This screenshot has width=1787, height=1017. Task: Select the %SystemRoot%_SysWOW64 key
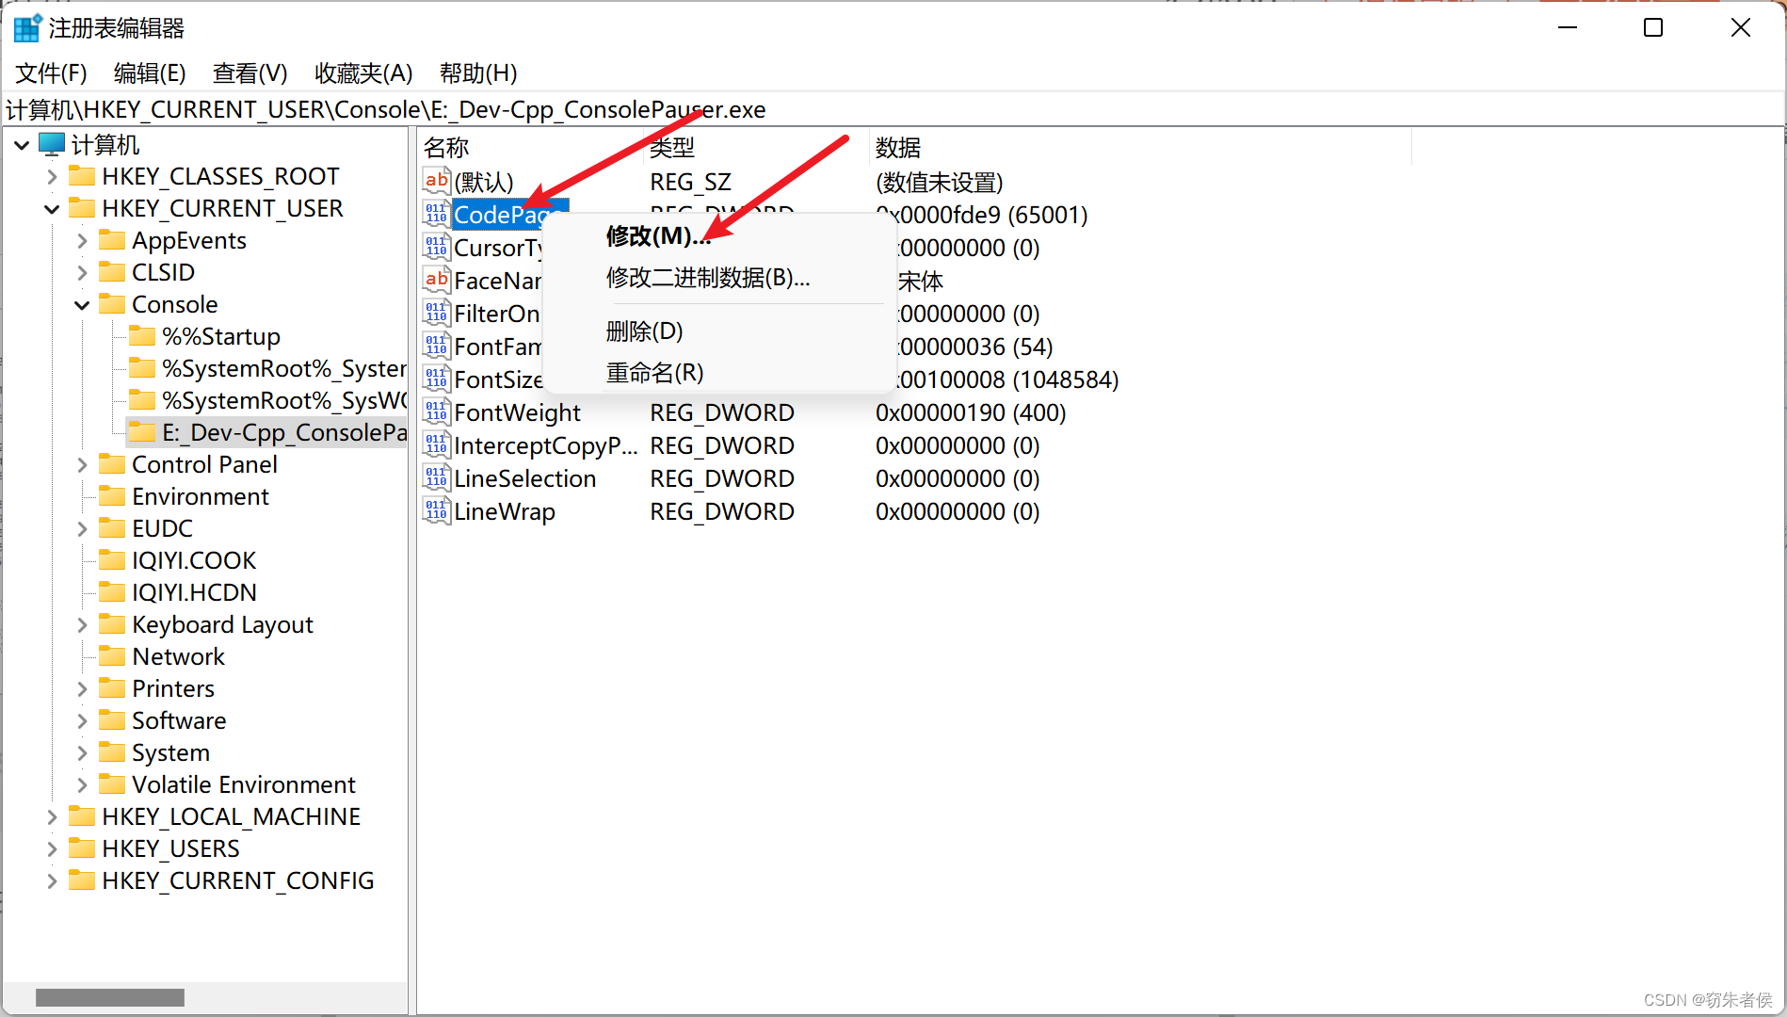(284, 400)
